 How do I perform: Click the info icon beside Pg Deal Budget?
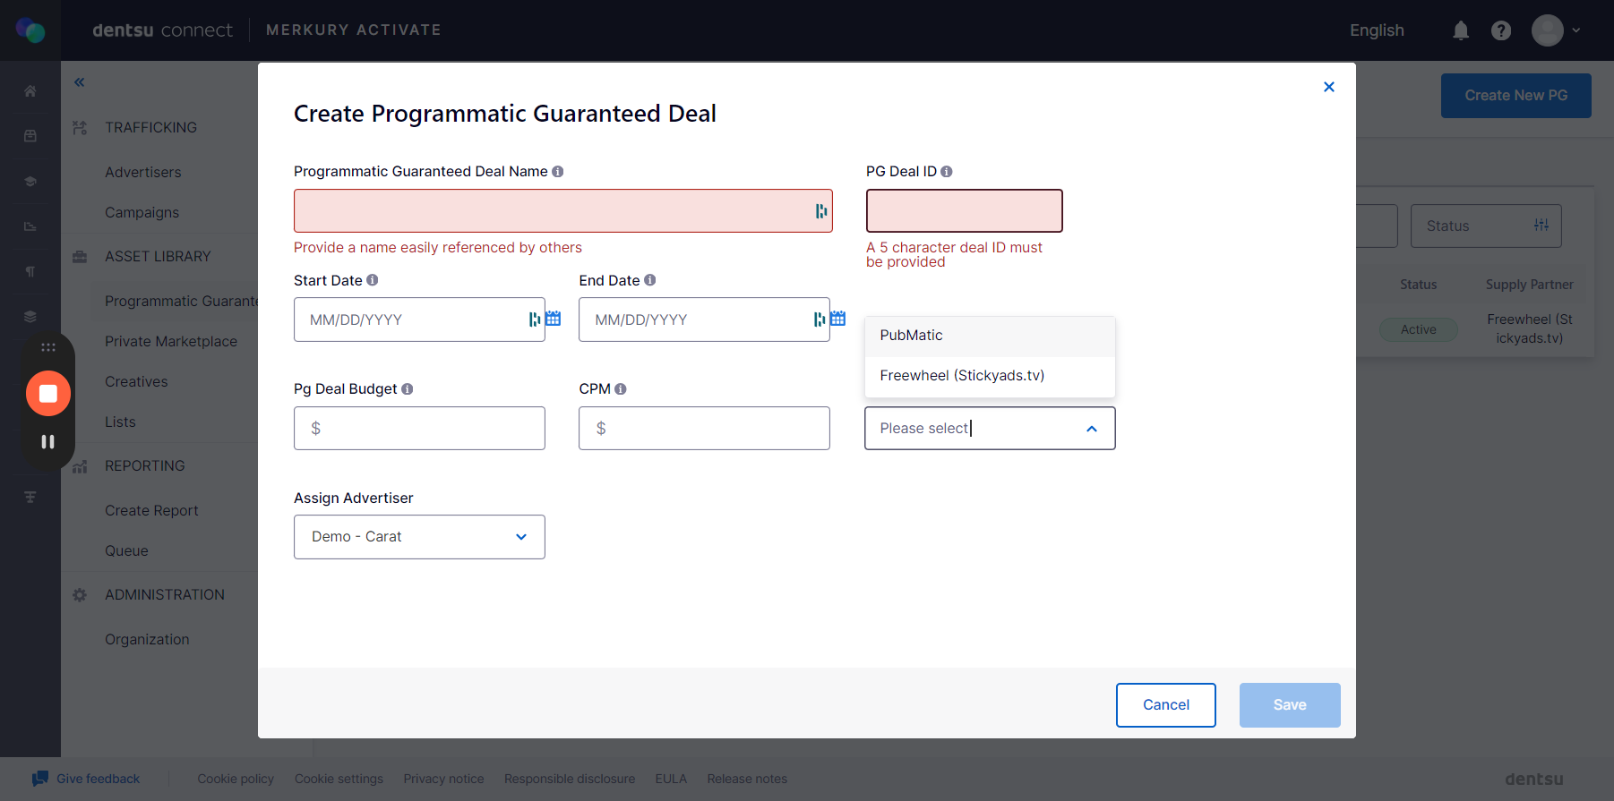[408, 388]
